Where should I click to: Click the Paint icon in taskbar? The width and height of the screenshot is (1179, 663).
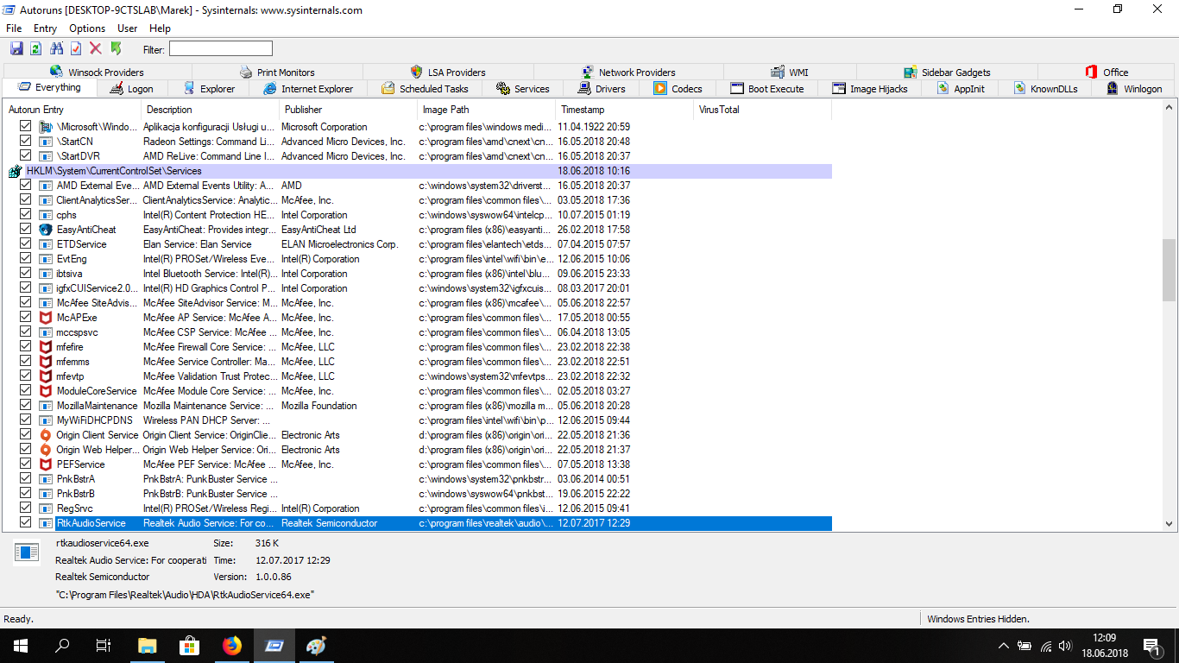point(317,646)
